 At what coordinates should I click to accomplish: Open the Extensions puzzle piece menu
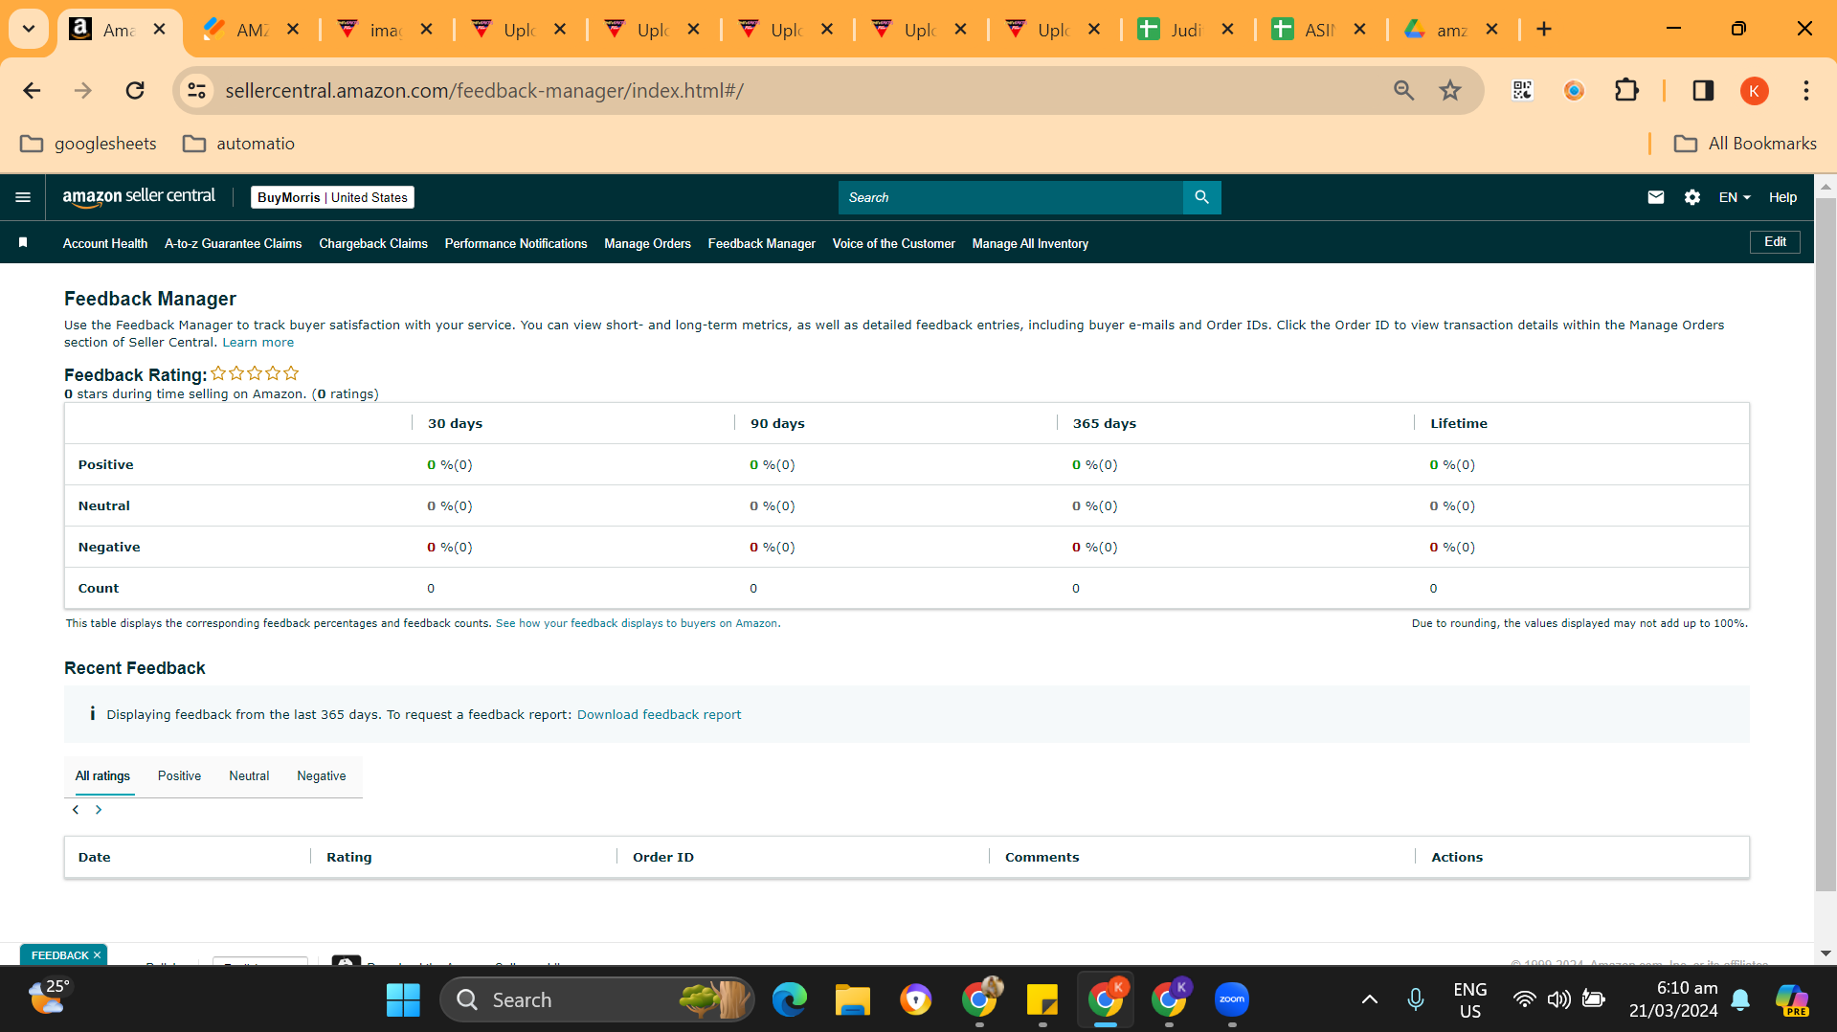coord(1626,91)
